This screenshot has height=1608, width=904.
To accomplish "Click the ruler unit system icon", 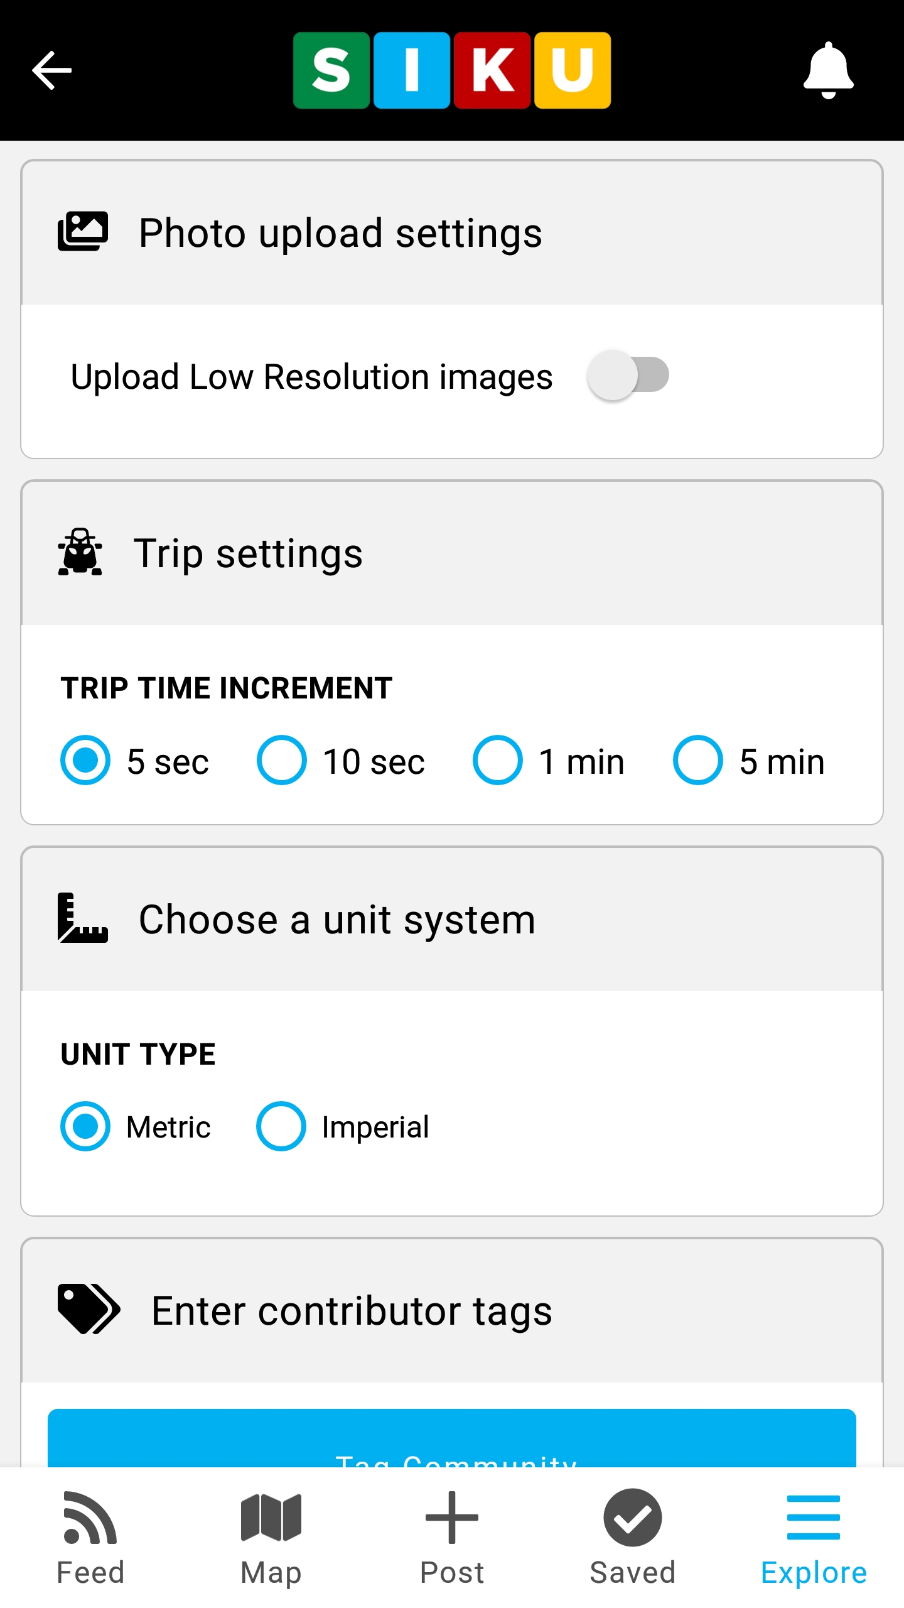I will pos(83,918).
